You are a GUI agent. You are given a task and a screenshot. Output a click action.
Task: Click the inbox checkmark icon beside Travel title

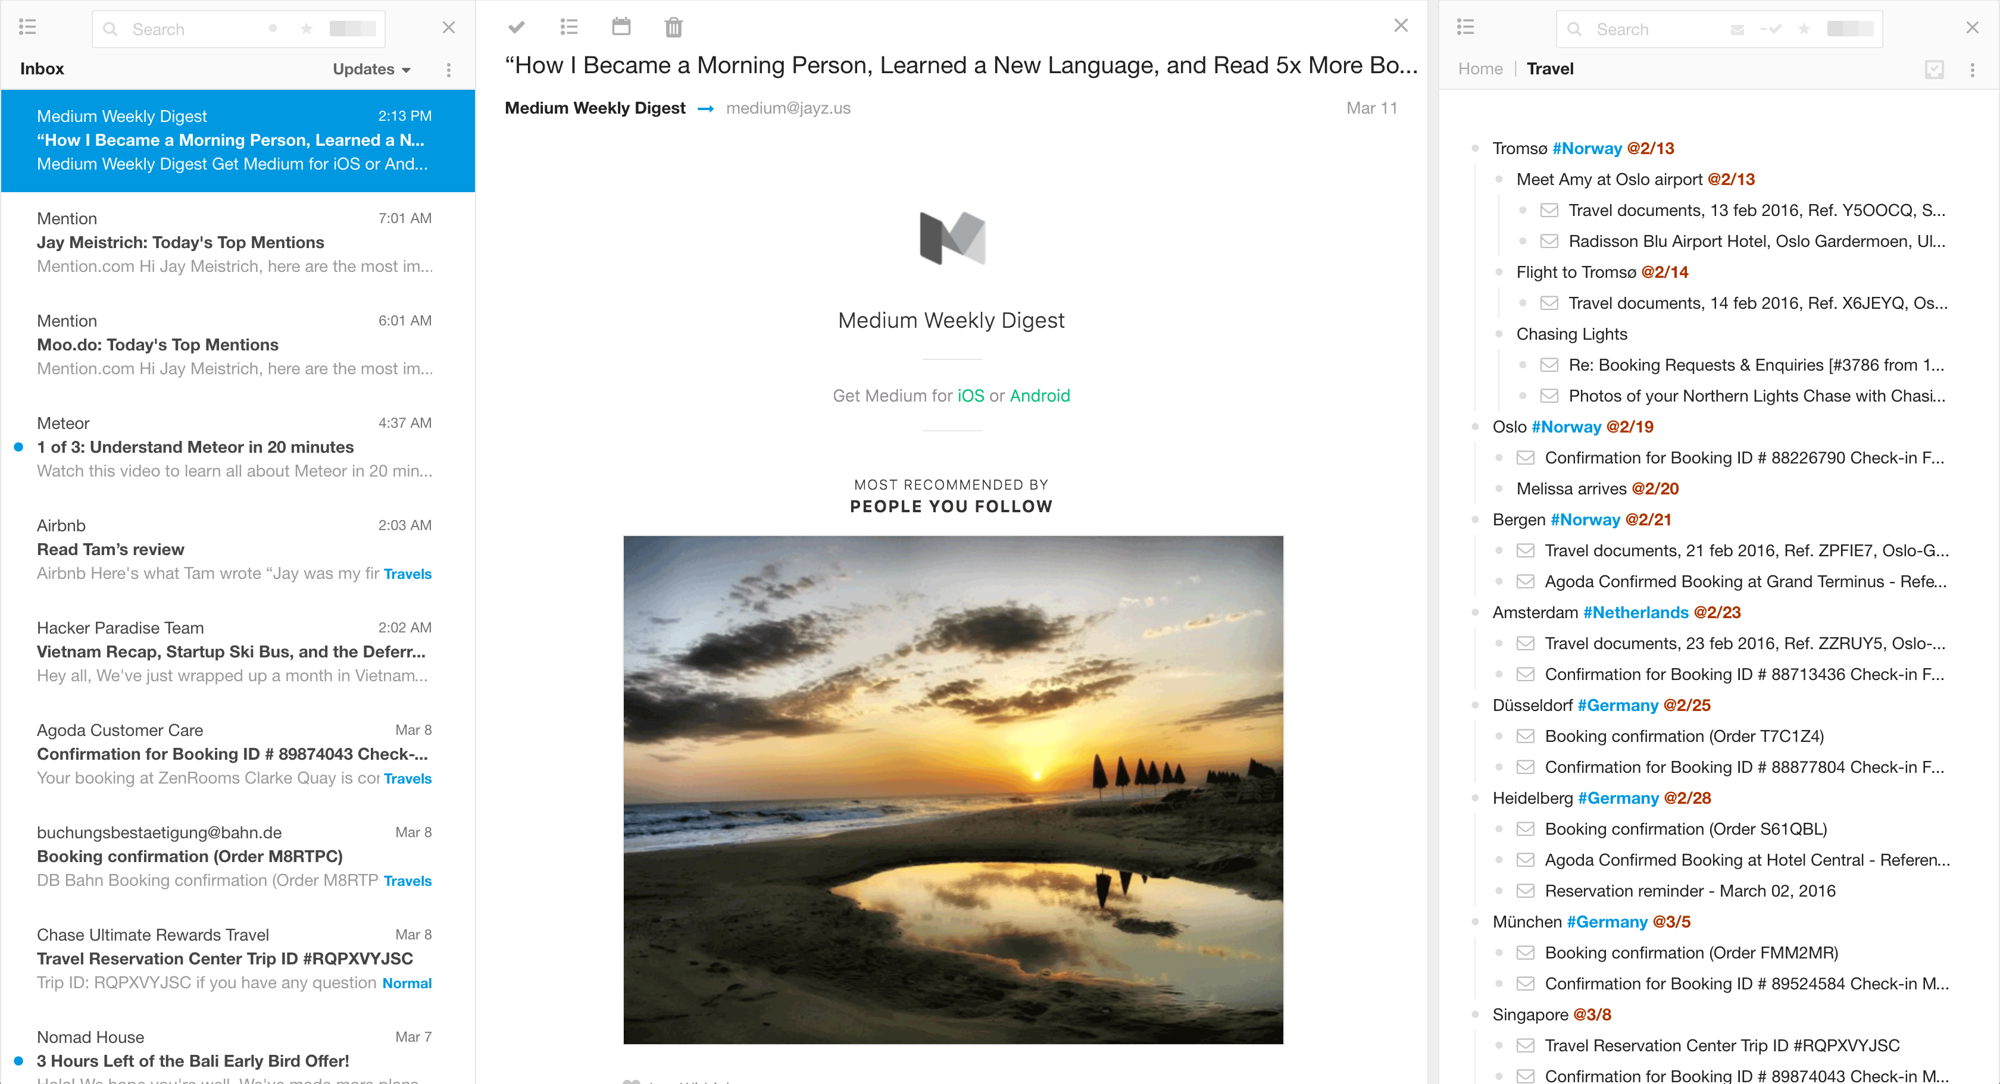coord(1934,70)
